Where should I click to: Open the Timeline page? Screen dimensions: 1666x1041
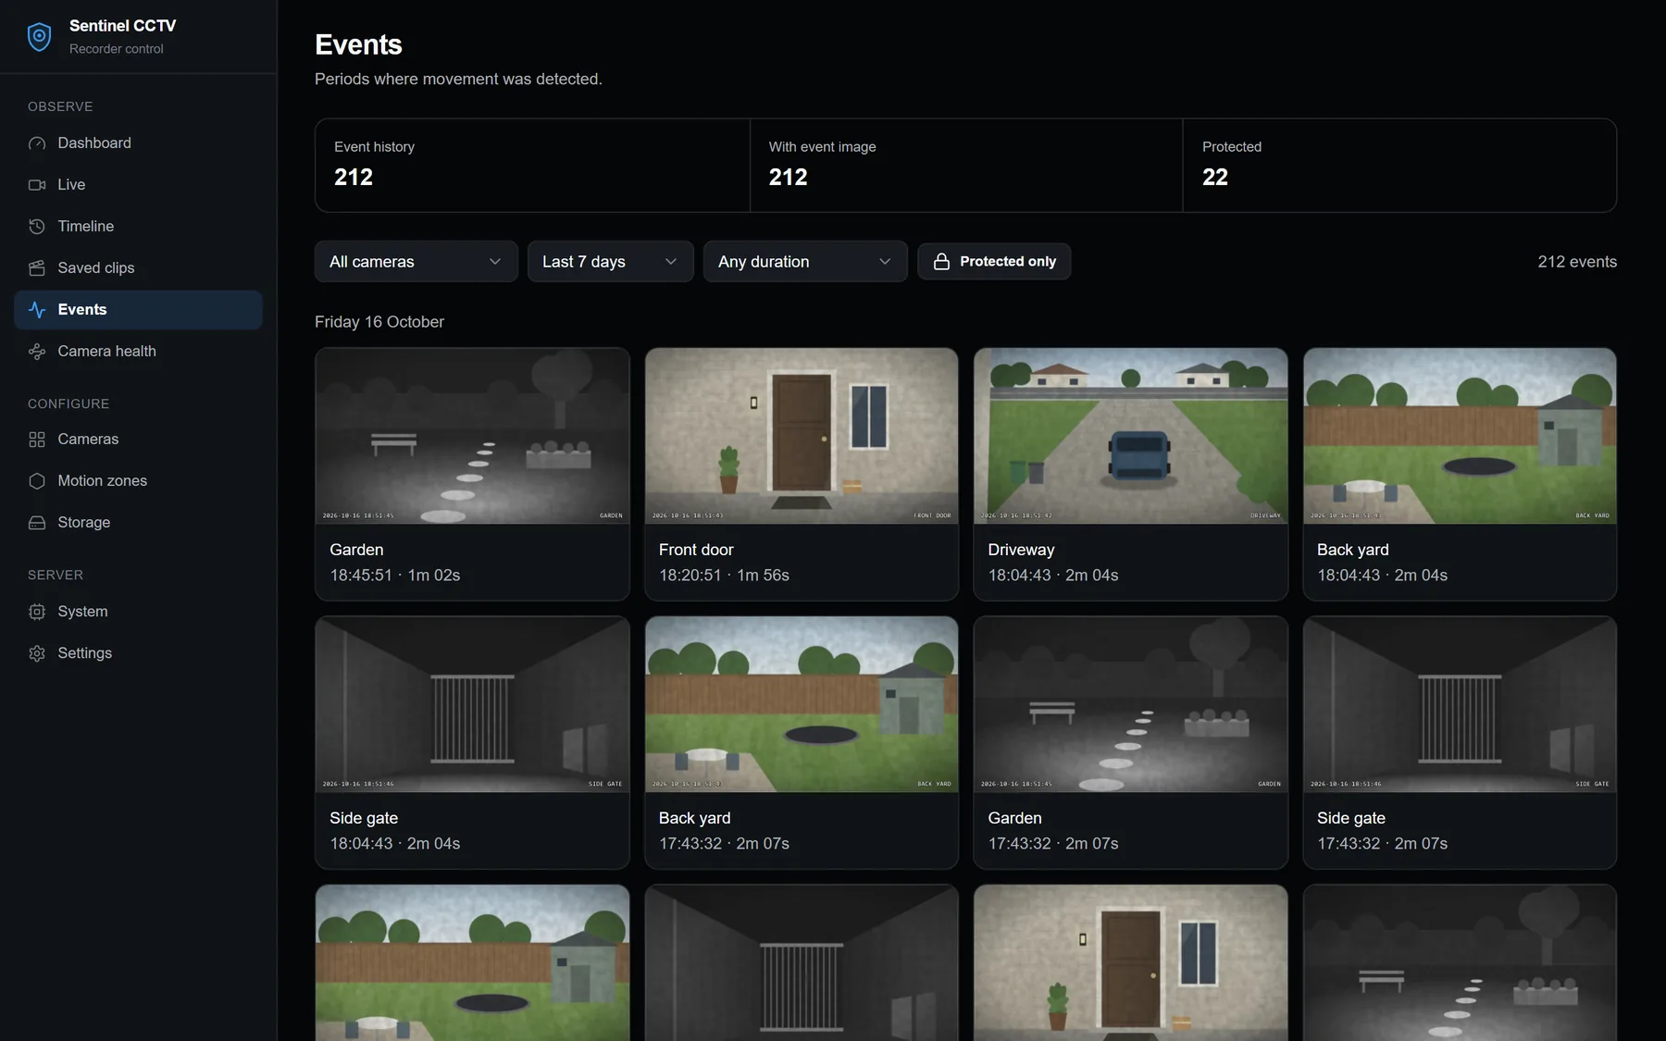138,227
